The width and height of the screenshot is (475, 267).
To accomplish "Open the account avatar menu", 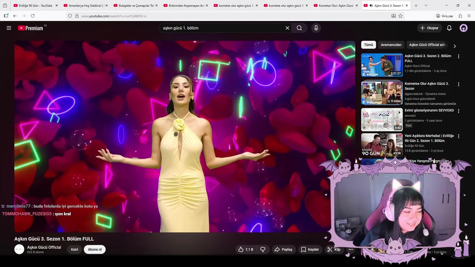I will 463,28.
